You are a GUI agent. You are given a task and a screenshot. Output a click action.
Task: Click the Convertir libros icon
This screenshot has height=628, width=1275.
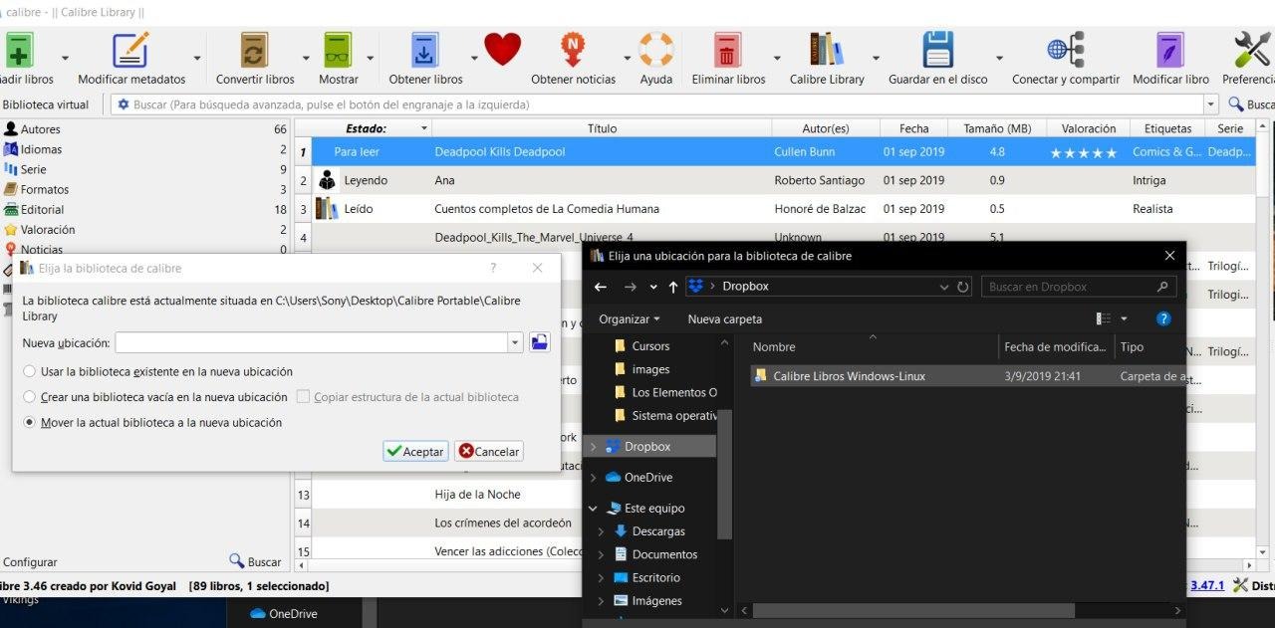255,50
